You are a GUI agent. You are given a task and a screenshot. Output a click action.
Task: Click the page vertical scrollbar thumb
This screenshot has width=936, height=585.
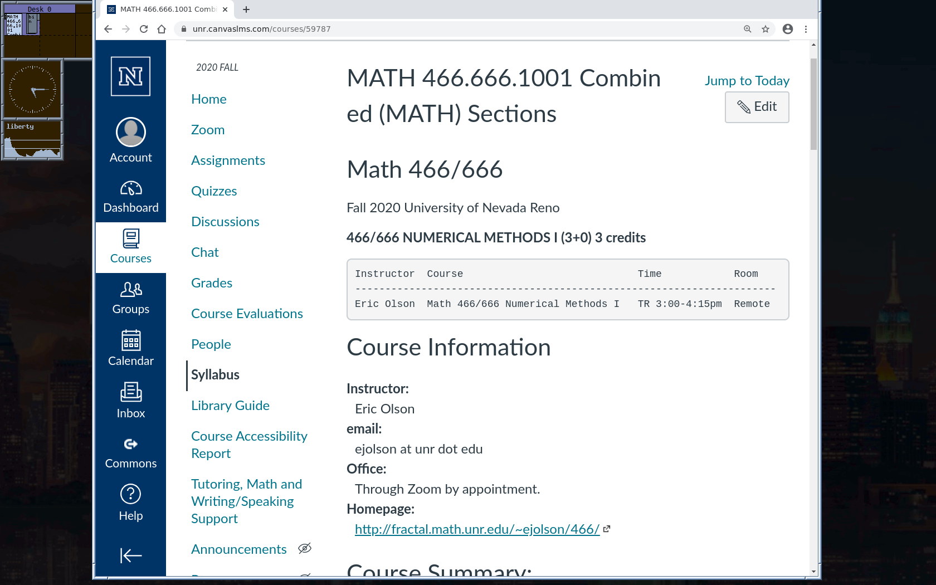pyautogui.click(x=813, y=104)
